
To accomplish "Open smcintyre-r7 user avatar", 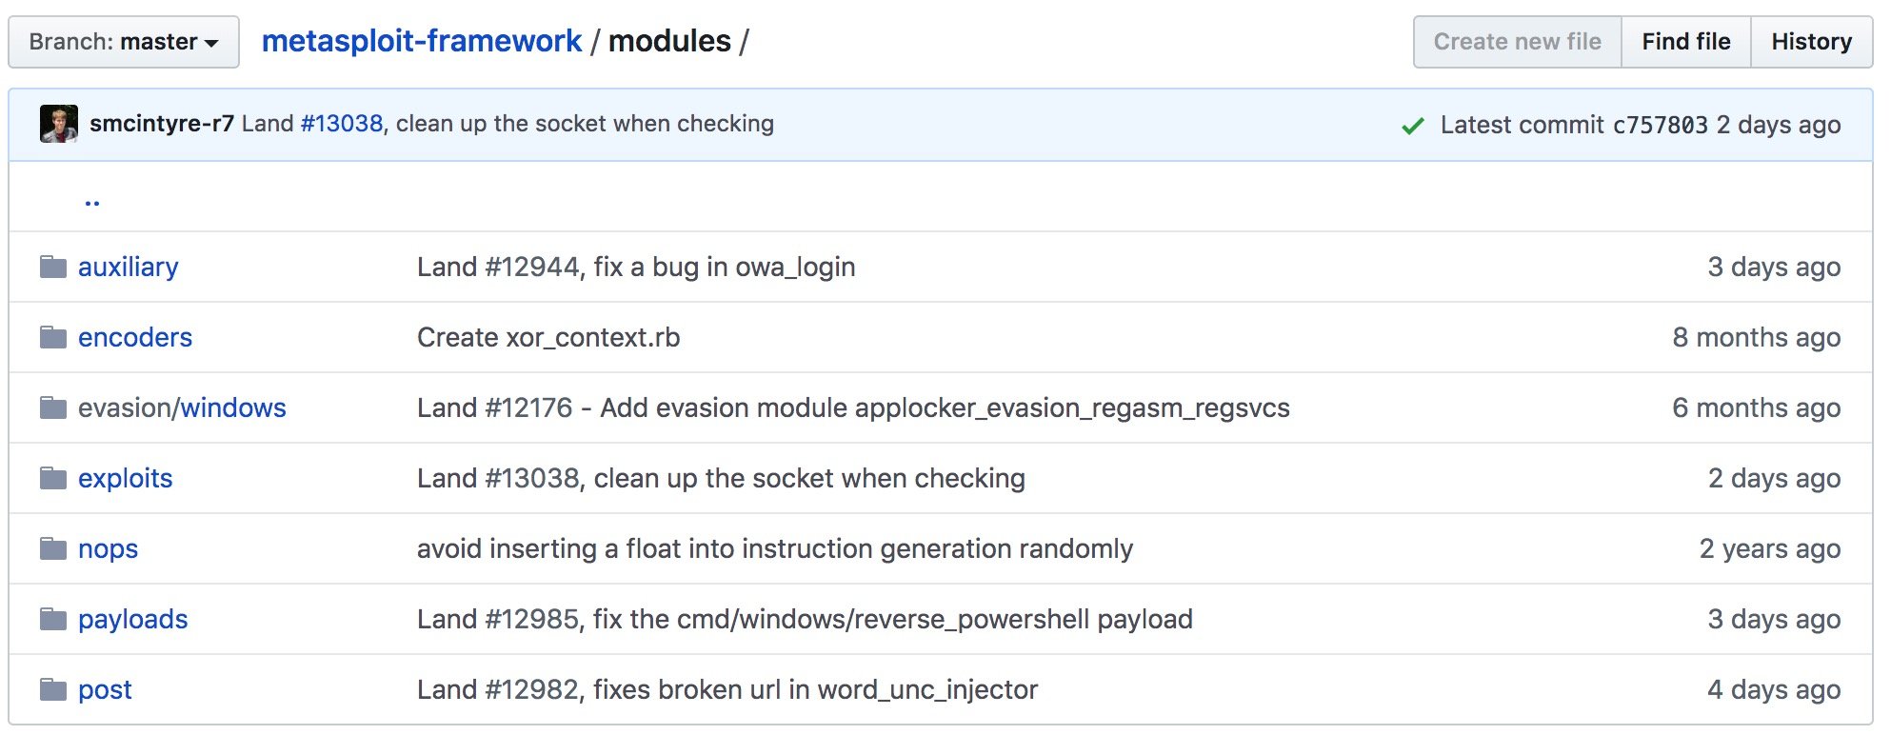I will [x=59, y=124].
